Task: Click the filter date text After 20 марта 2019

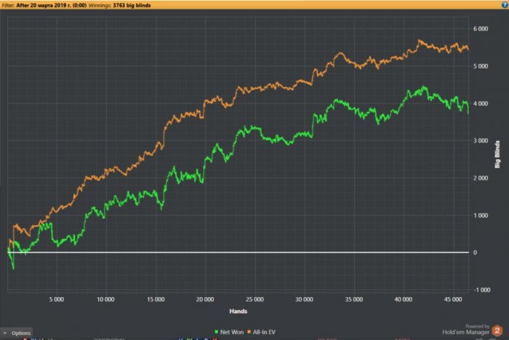Action: tap(52, 5)
